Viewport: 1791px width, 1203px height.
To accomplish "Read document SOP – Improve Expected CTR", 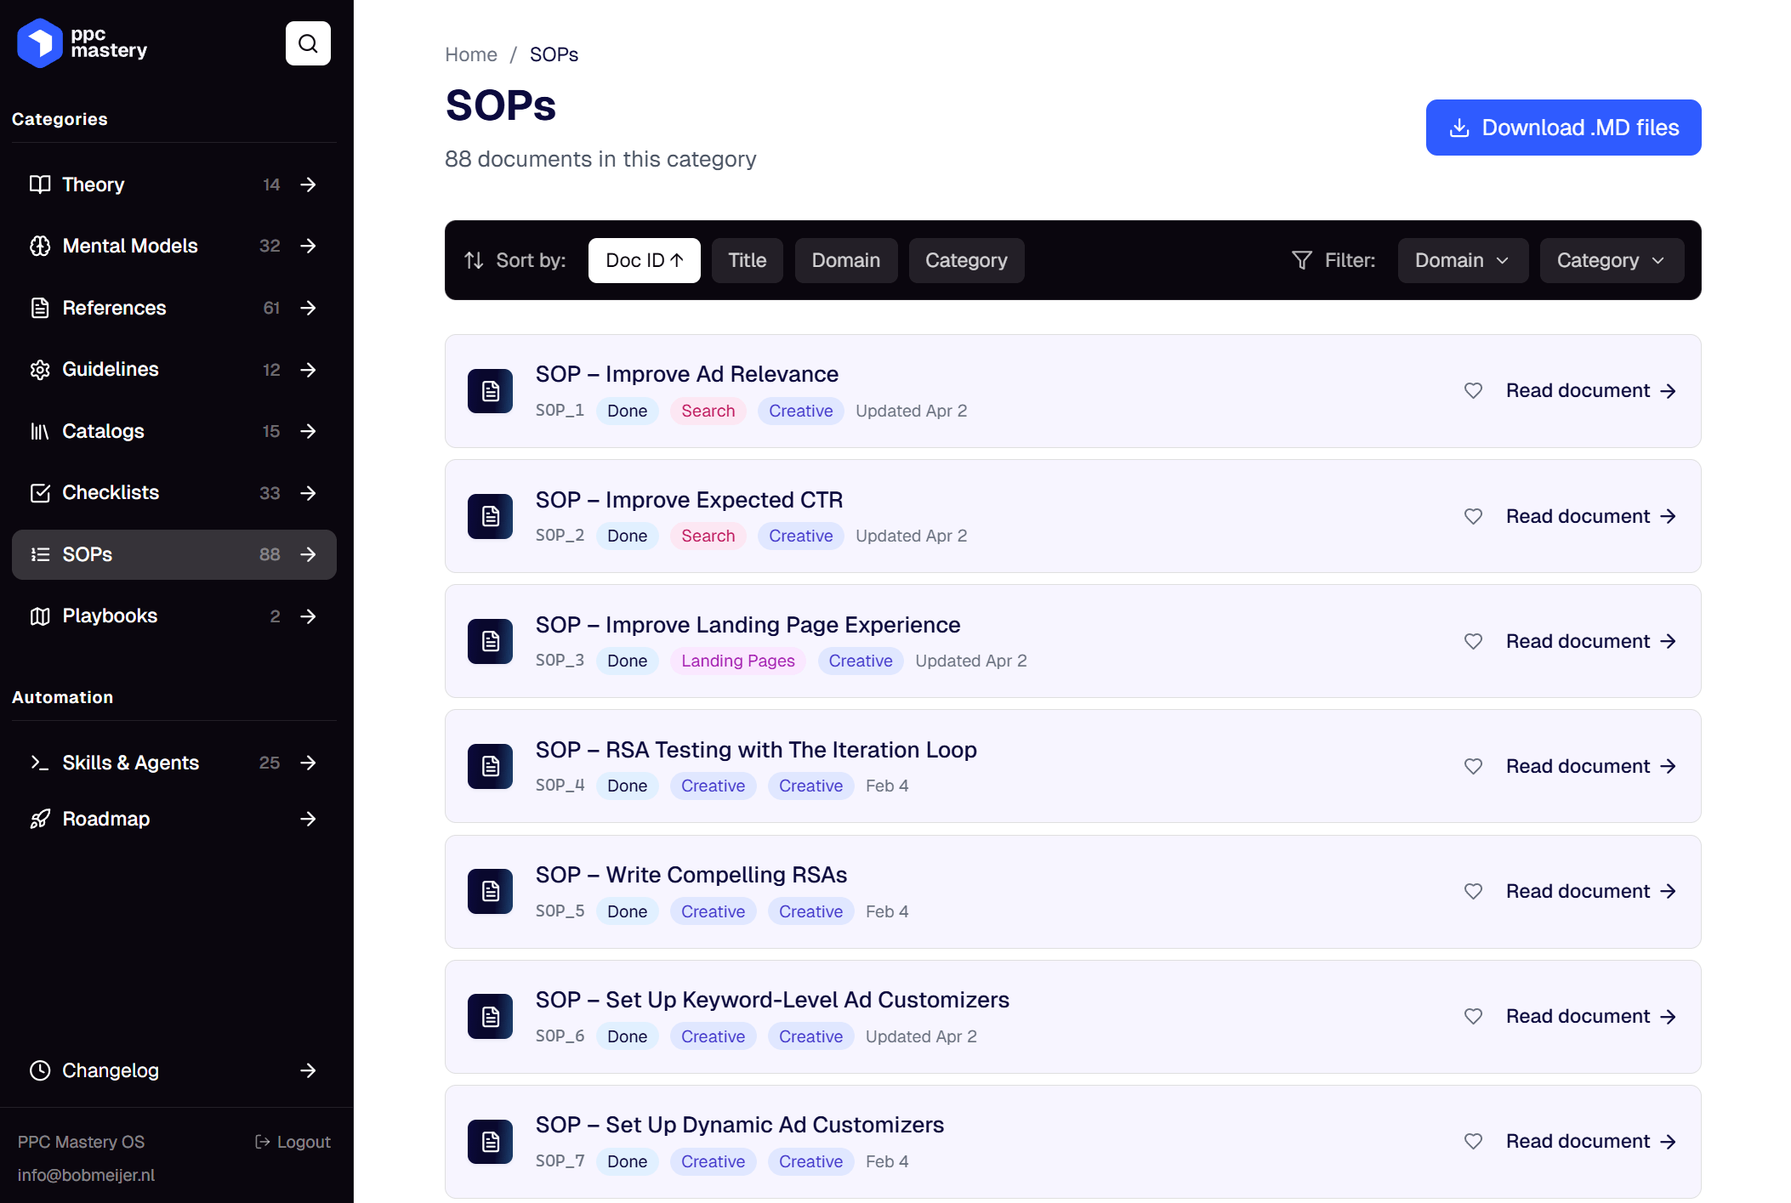I will point(1591,516).
